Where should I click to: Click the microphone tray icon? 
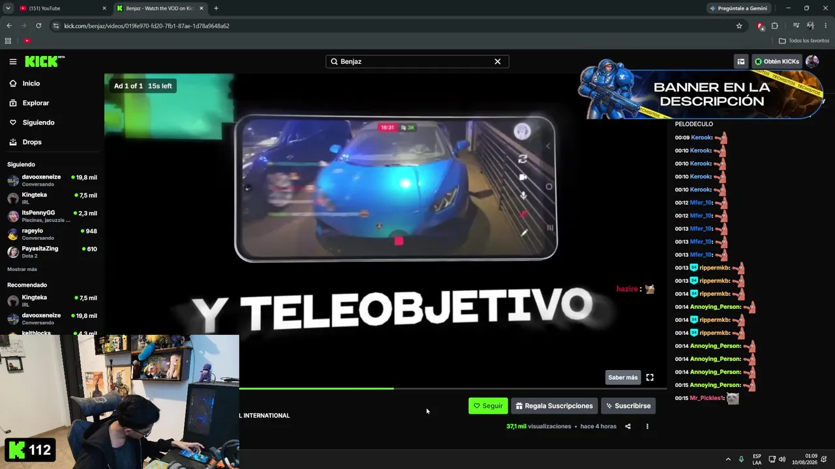741,459
